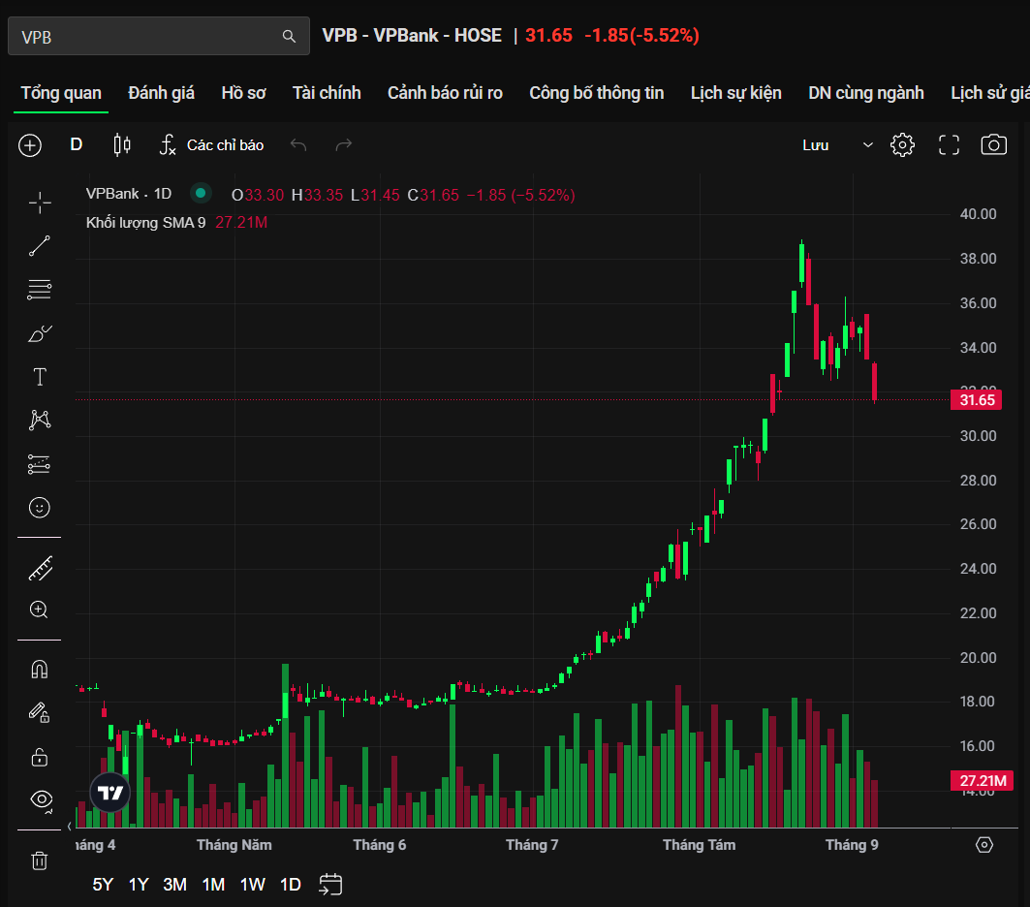Select the crosshair cursor tool
1030x907 pixels.
[40, 203]
